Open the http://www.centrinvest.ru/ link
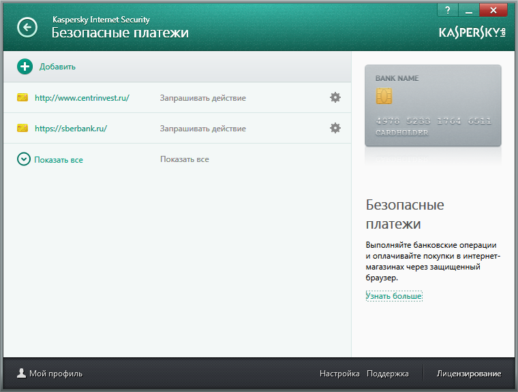The image size is (518, 392). coord(82,98)
